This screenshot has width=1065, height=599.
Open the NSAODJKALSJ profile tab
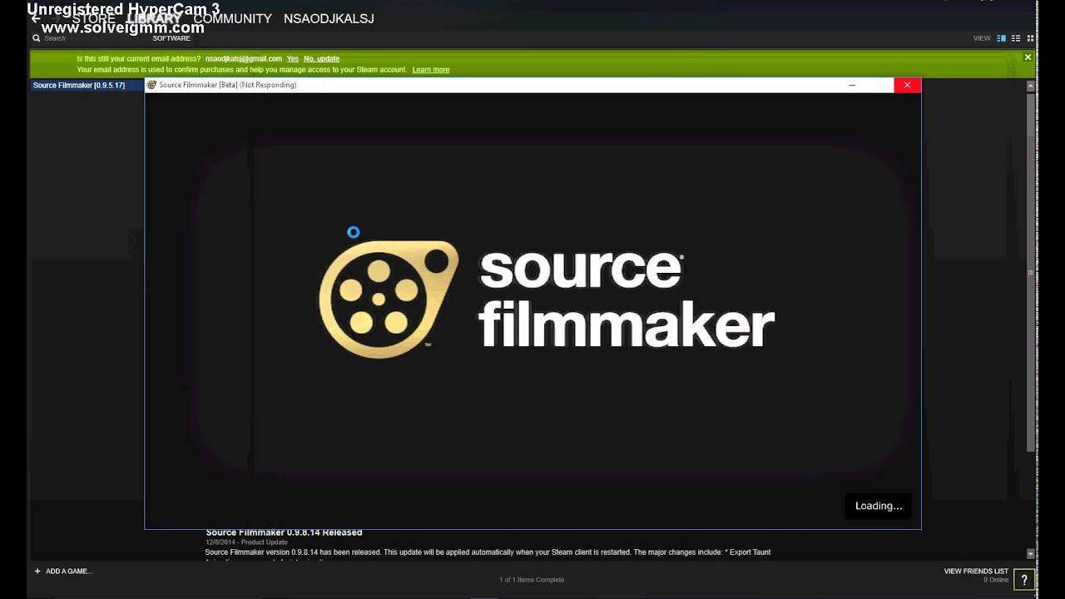329,18
